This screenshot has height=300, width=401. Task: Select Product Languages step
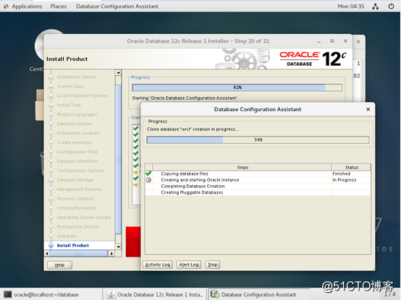77,114
